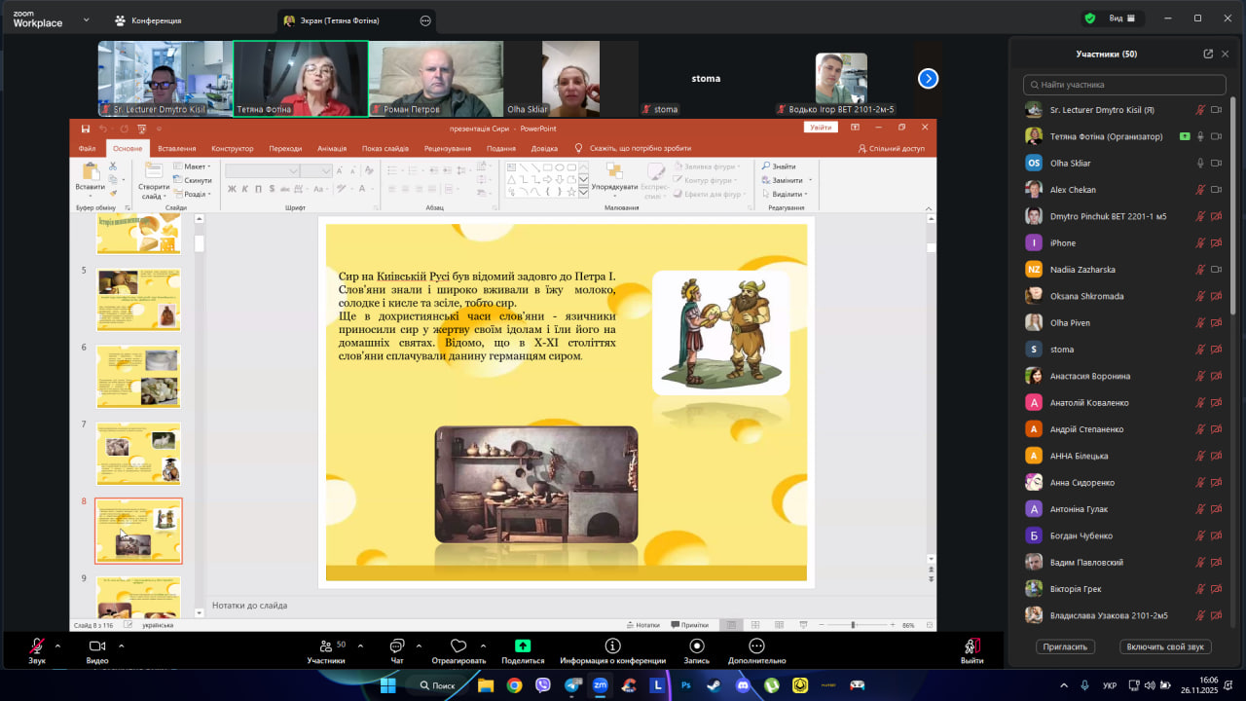Turn on camera with the Видео button
Image resolution: width=1246 pixels, height=701 pixels.
click(x=96, y=646)
